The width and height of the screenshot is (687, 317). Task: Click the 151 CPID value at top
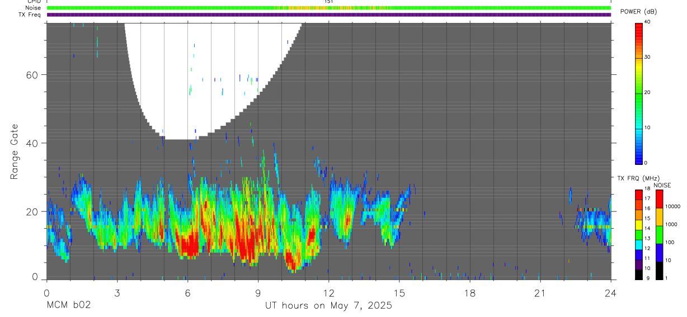[x=329, y=2]
